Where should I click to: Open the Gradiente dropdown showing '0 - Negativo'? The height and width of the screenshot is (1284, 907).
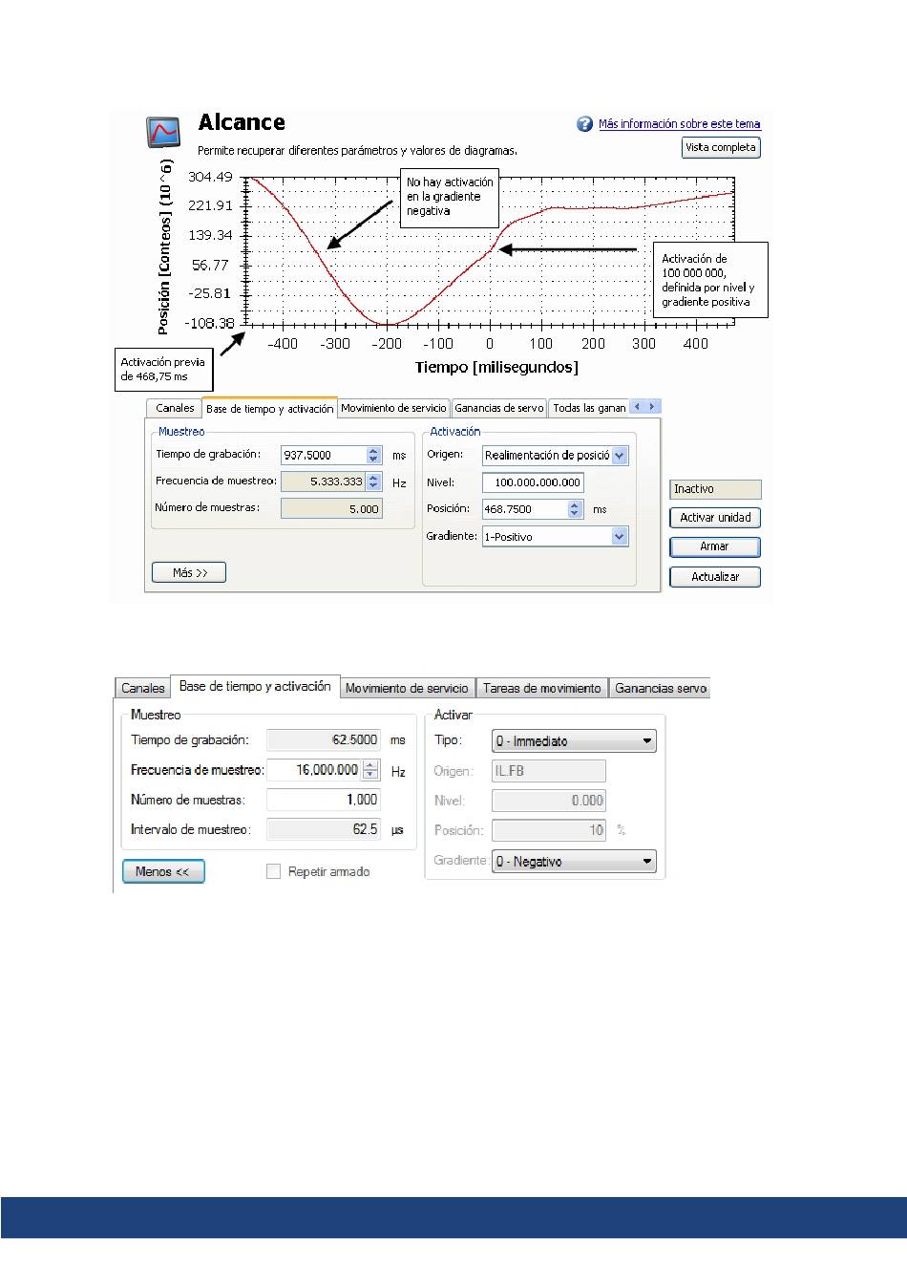(574, 861)
